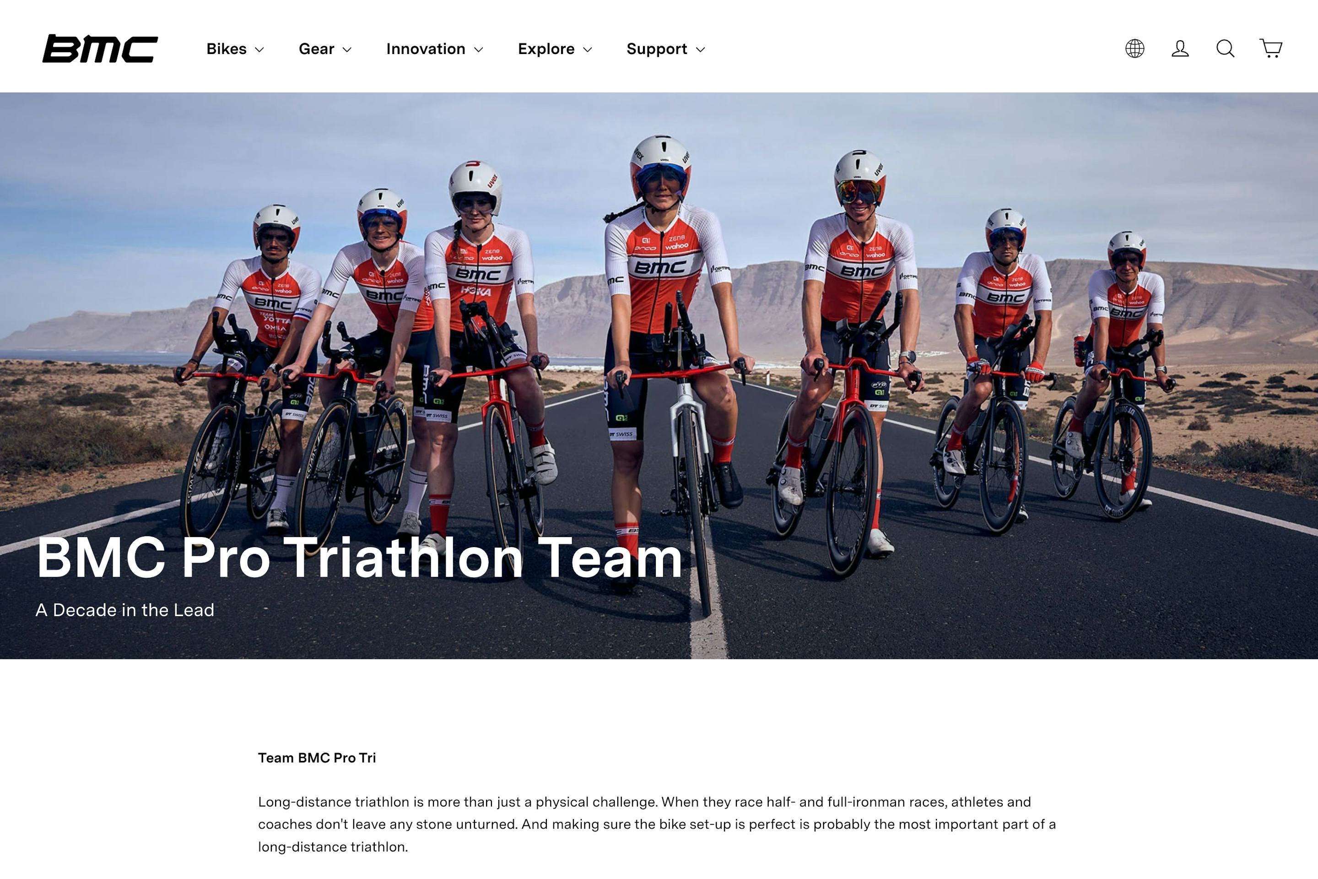The image size is (1318, 879).
Task: Select the Innovation menu label
Action: (426, 49)
